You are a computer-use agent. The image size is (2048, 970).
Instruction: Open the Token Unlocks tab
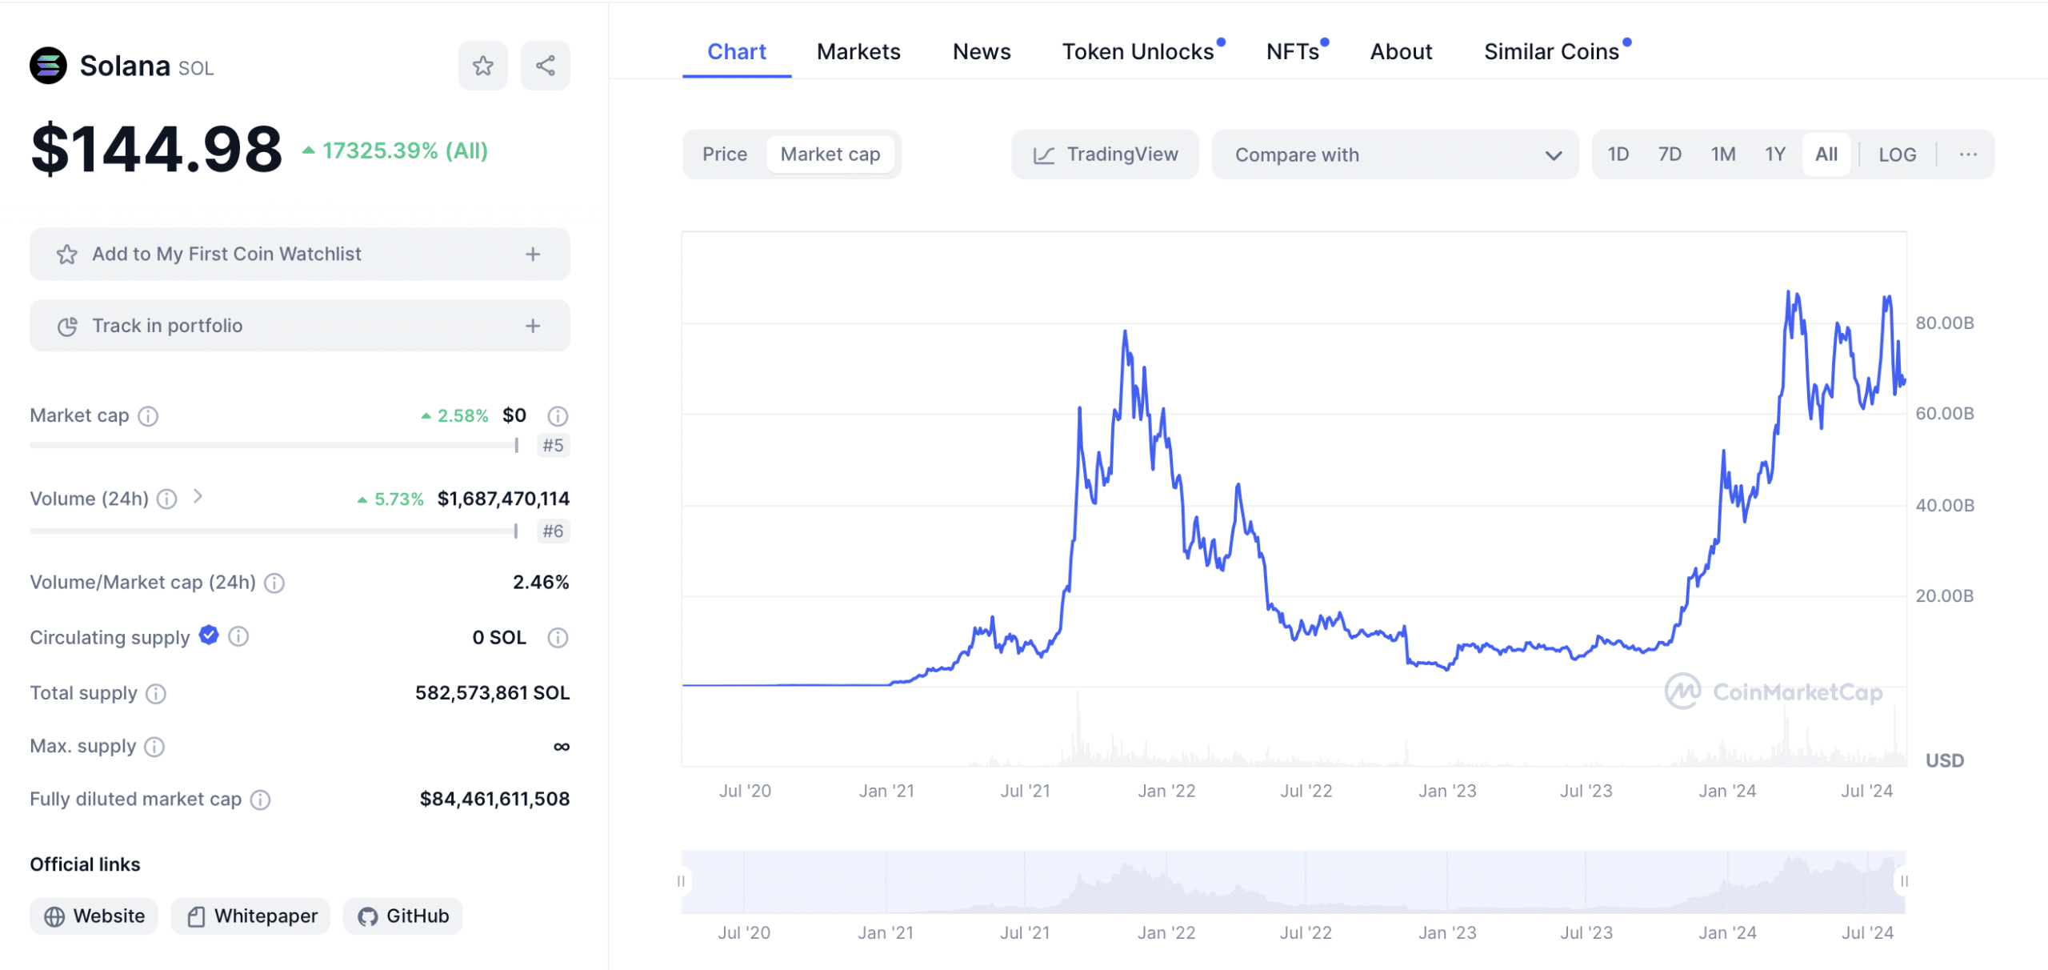[1138, 52]
